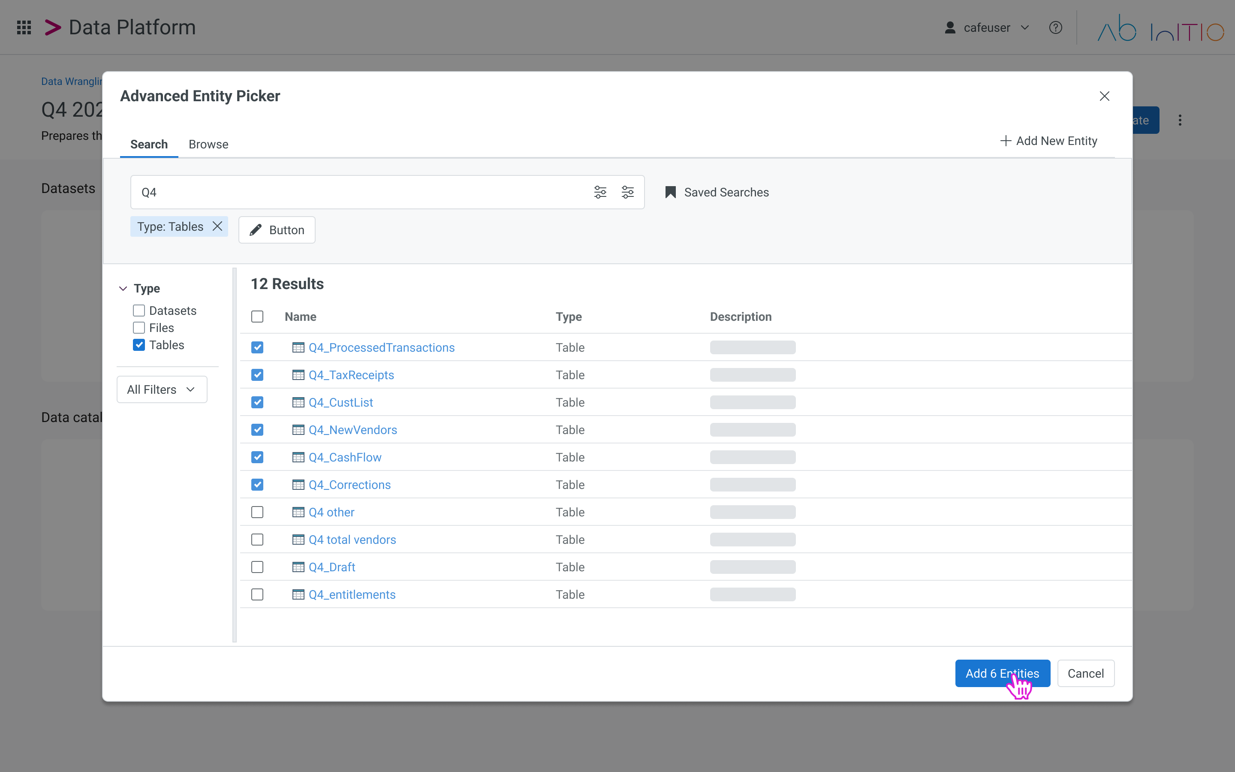Screen dimensions: 1235x772
Task: Click the plus icon for Add New Entity
Action: (x=1005, y=141)
